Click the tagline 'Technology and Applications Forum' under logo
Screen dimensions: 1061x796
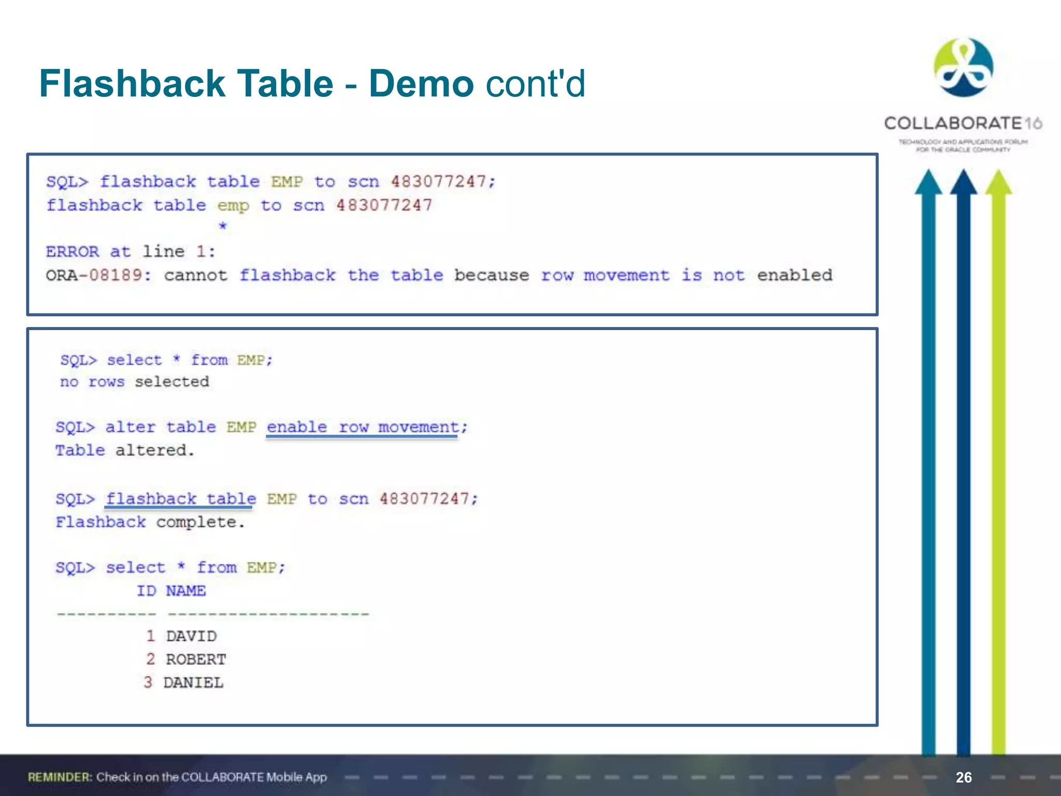tap(963, 141)
